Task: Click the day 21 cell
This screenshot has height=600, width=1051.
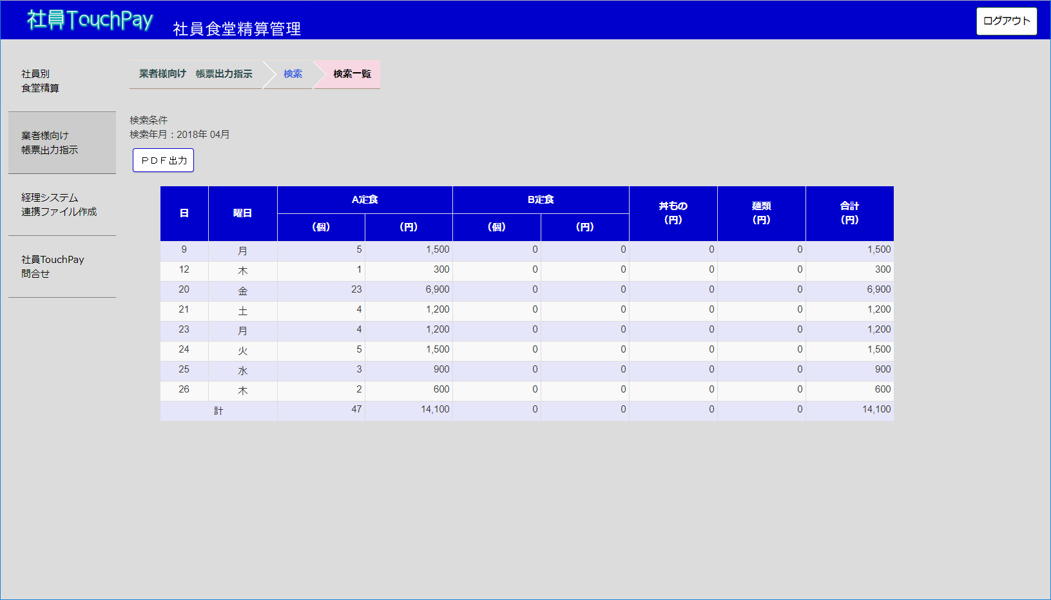Action: [x=184, y=311]
